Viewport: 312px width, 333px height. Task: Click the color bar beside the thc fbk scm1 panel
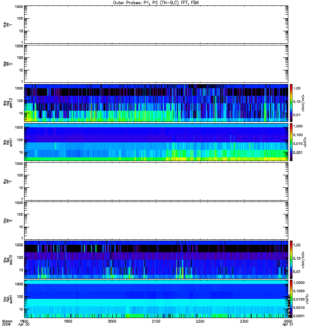291,299
